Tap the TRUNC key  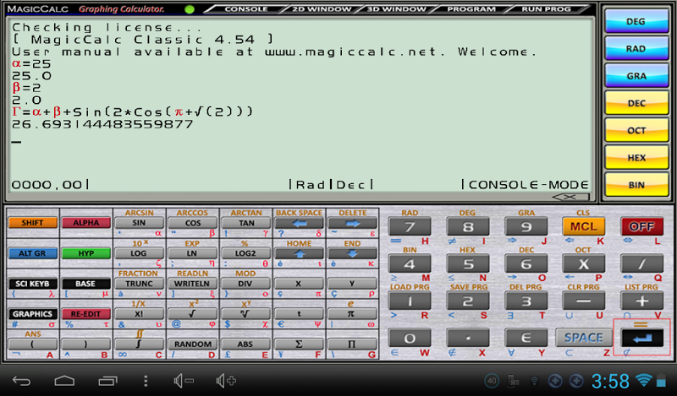tap(139, 284)
